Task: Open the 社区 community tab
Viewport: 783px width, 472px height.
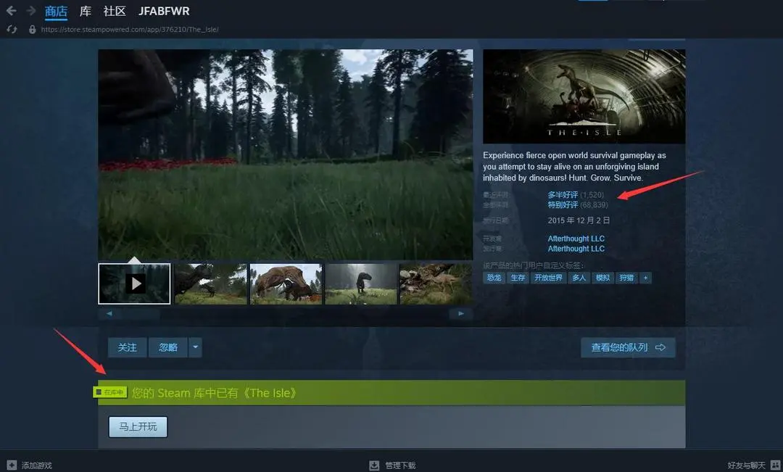Action: point(115,11)
